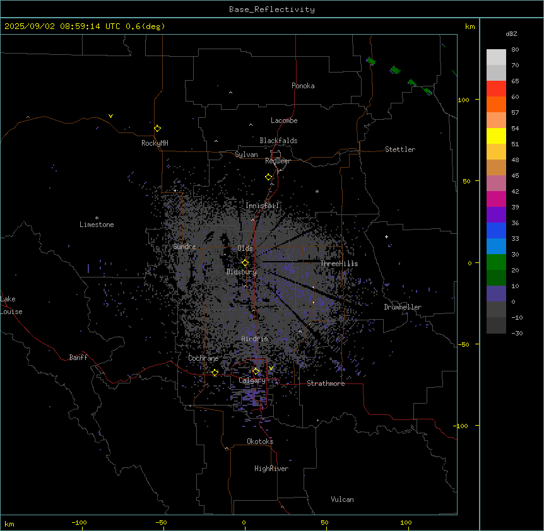544x531 pixels.
Task: Click the Vulcan town label
Action: click(x=343, y=499)
